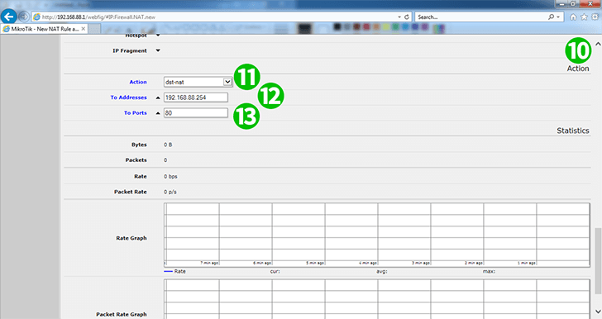Expand the Hotspot section arrow
Image resolution: width=602 pixels, height=319 pixels.
tap(158, 36)
